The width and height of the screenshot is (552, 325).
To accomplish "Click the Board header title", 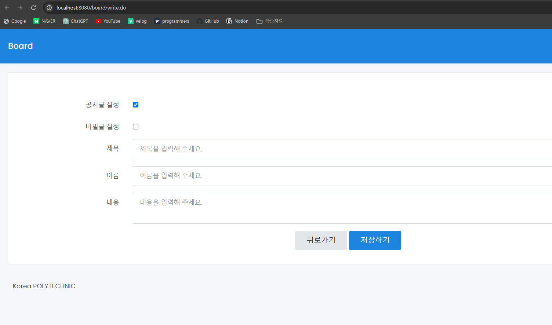I will (x=21, y=46).
